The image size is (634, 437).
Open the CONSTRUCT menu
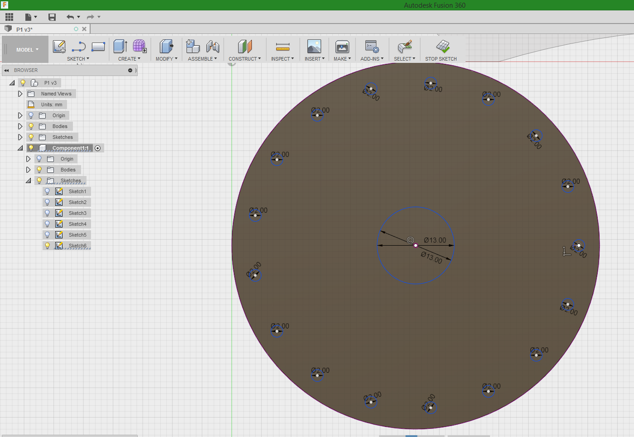245,59
